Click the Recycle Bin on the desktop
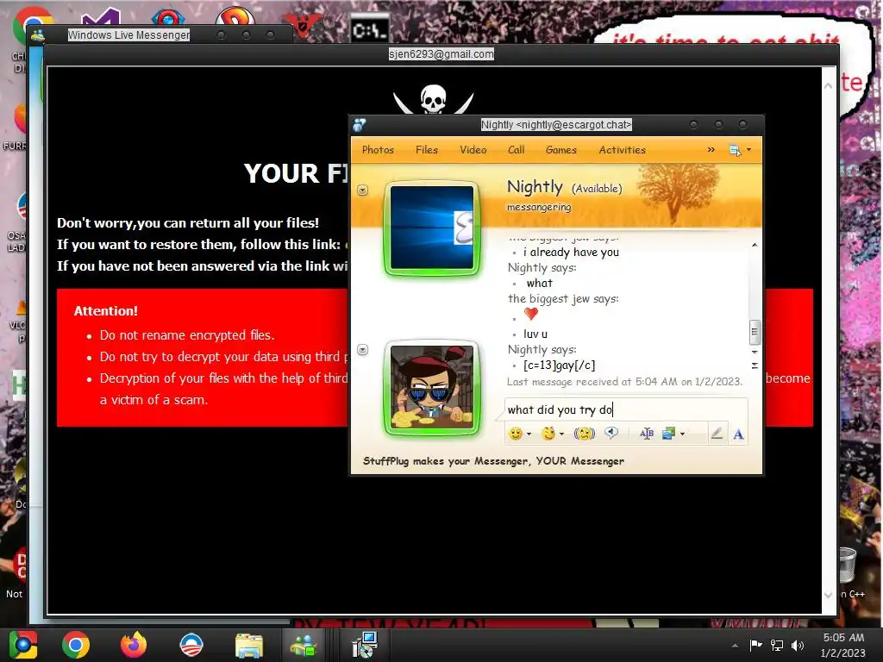This screenshot has width=883, height=662. [x=847, y=565]
